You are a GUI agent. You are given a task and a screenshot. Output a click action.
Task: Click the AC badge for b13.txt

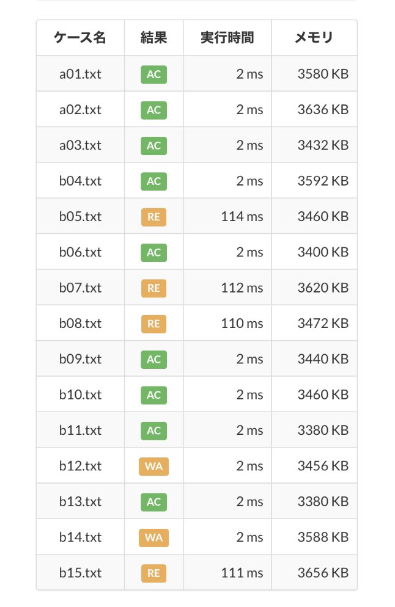click(x=154, y=502)
